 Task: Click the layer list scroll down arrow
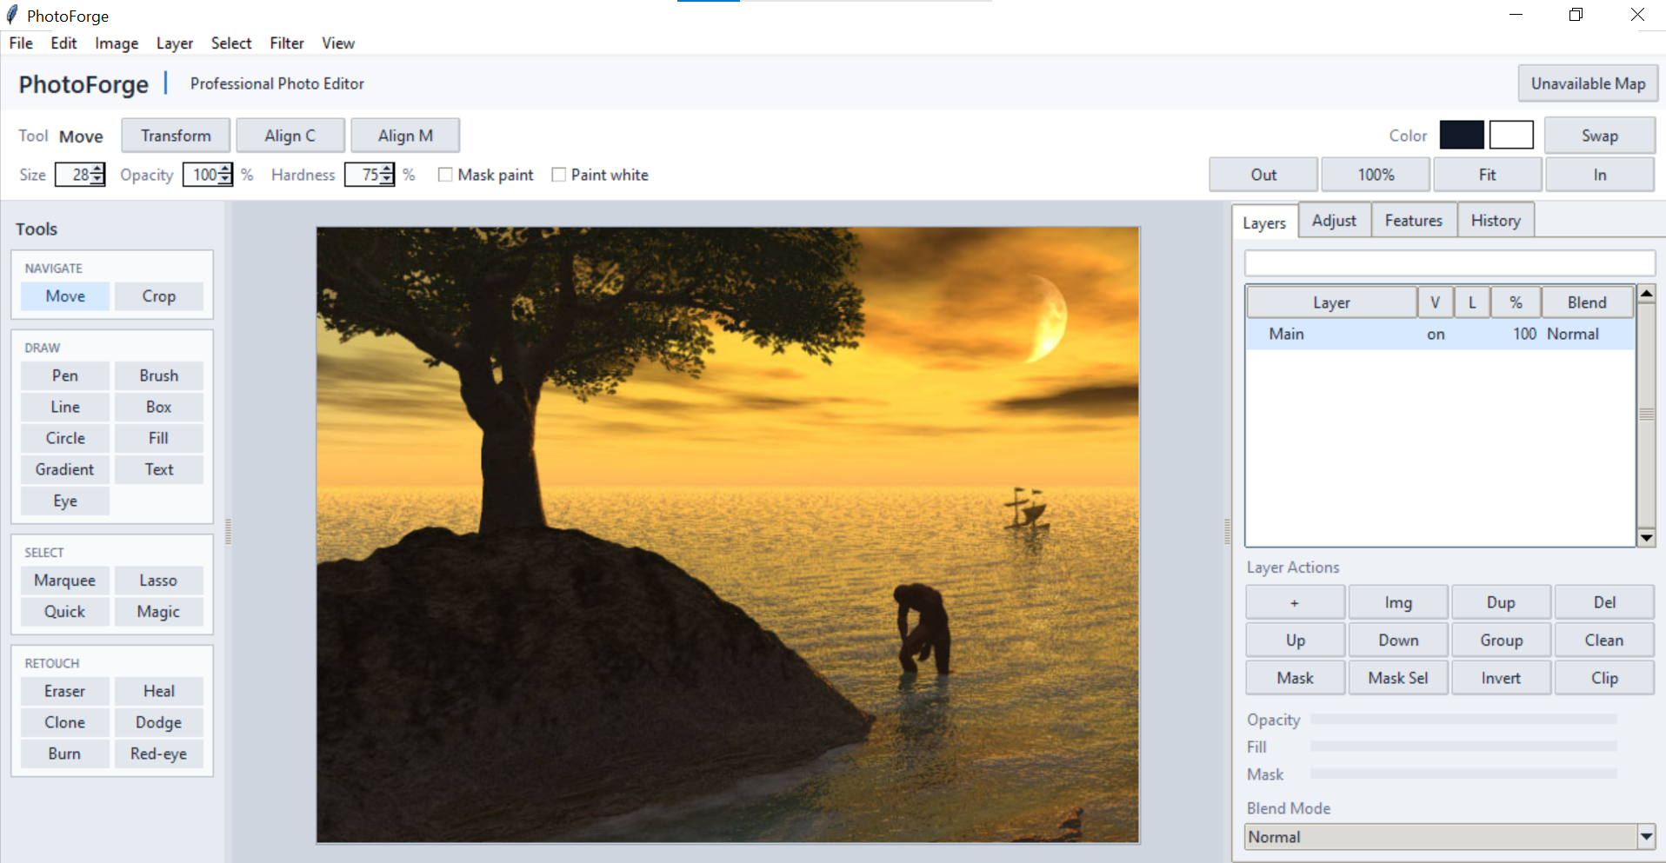tap(1646, 538)
